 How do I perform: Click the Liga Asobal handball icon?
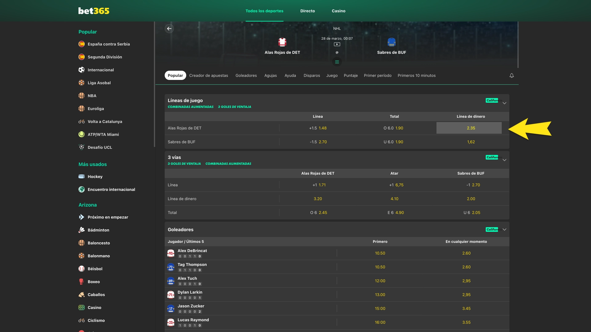(x=82, y=83)
